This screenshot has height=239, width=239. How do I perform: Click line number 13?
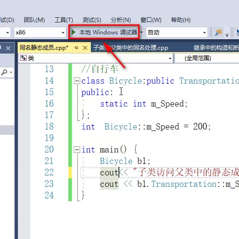pyautogui.click(x=49, y=69)
